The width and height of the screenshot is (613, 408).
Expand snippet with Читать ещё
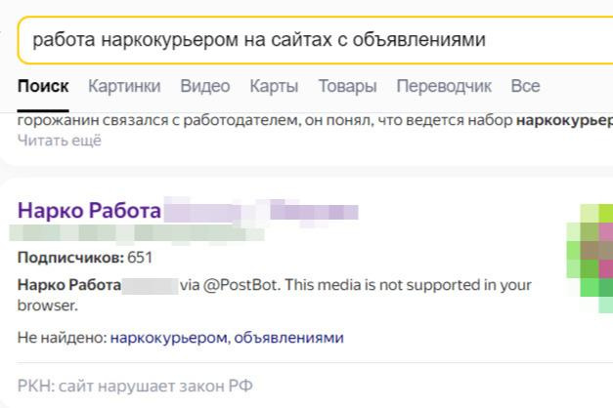tap(60, 140)
